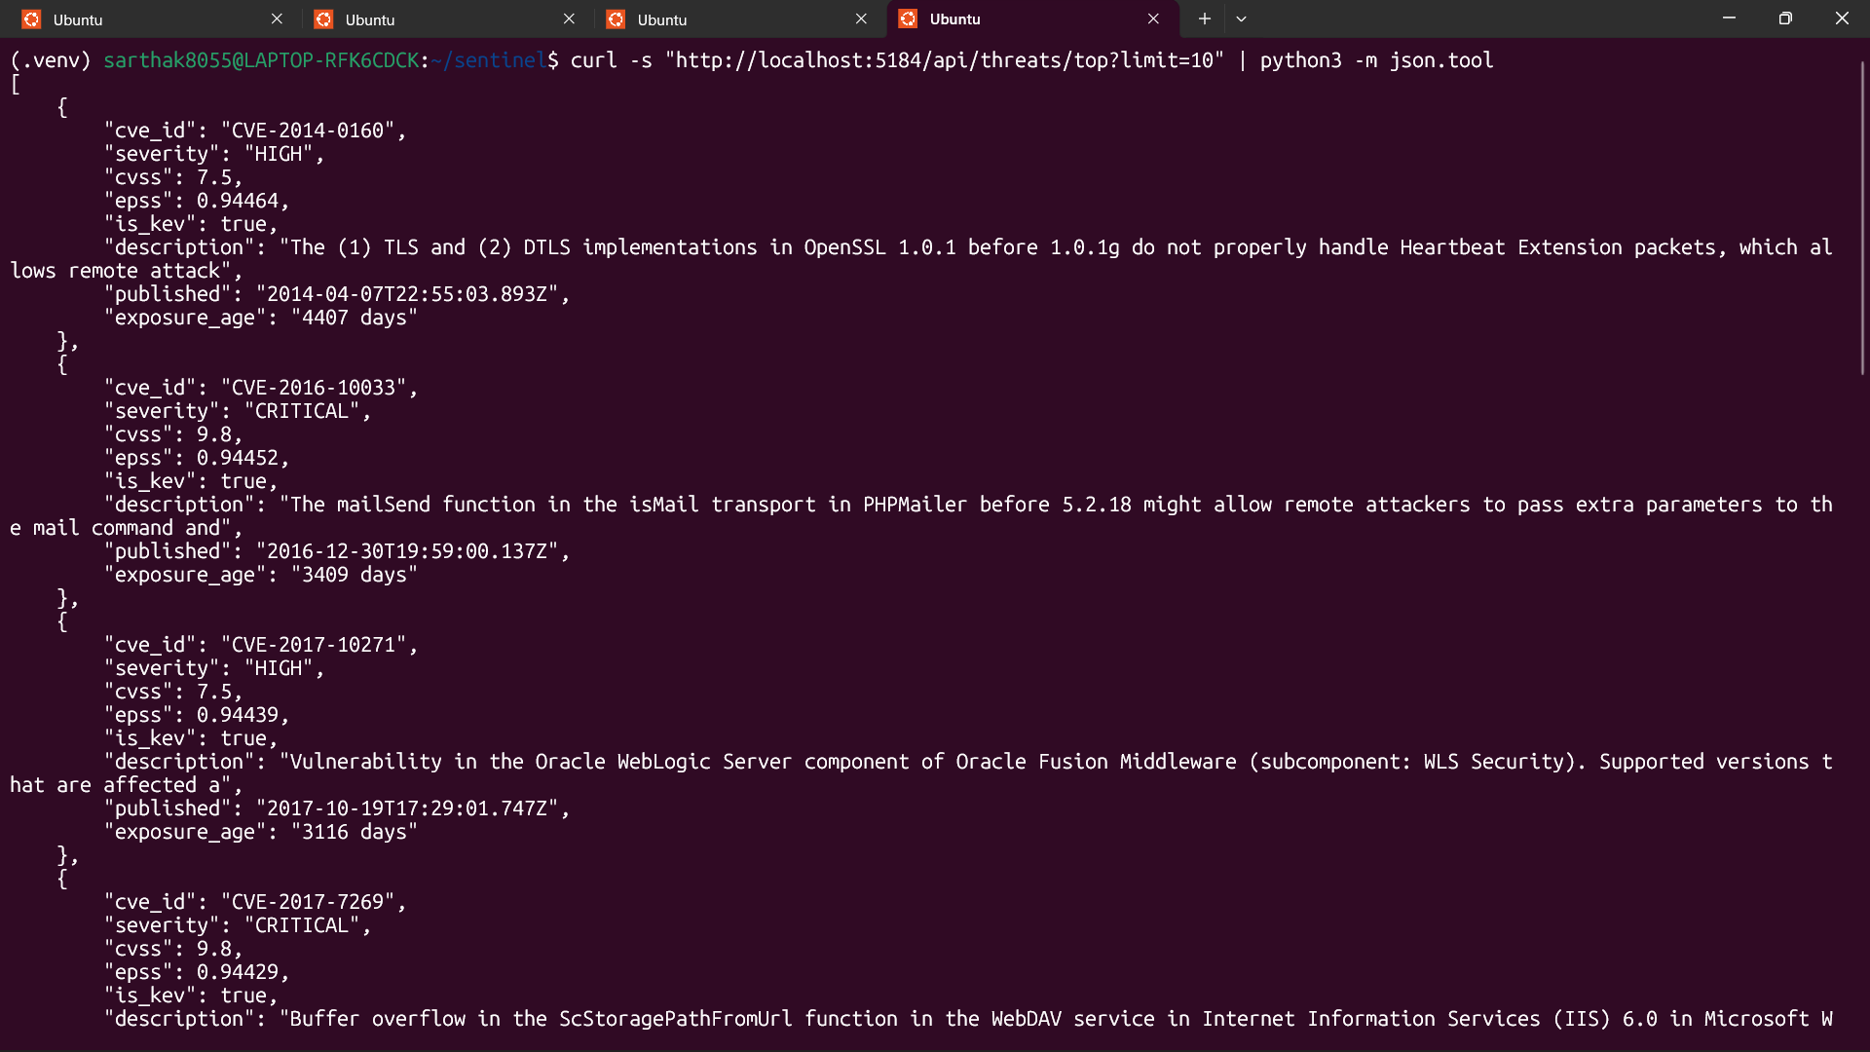Image resolution: width=1870 pixels, height=1052 pixels.
Task: Close the active fourth Ubuntu tab
Action: (x=1153, y=19)
